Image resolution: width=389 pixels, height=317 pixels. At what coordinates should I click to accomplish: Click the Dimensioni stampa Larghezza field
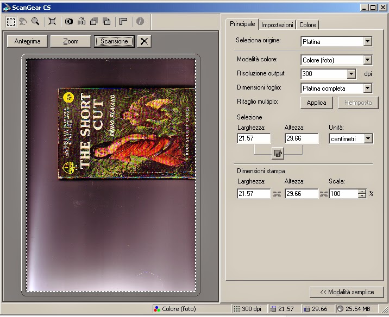[x=254, y=194]
